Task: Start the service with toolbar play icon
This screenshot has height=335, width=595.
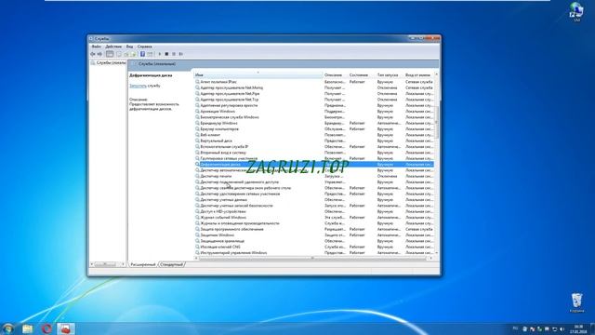Action: point(160,54)
